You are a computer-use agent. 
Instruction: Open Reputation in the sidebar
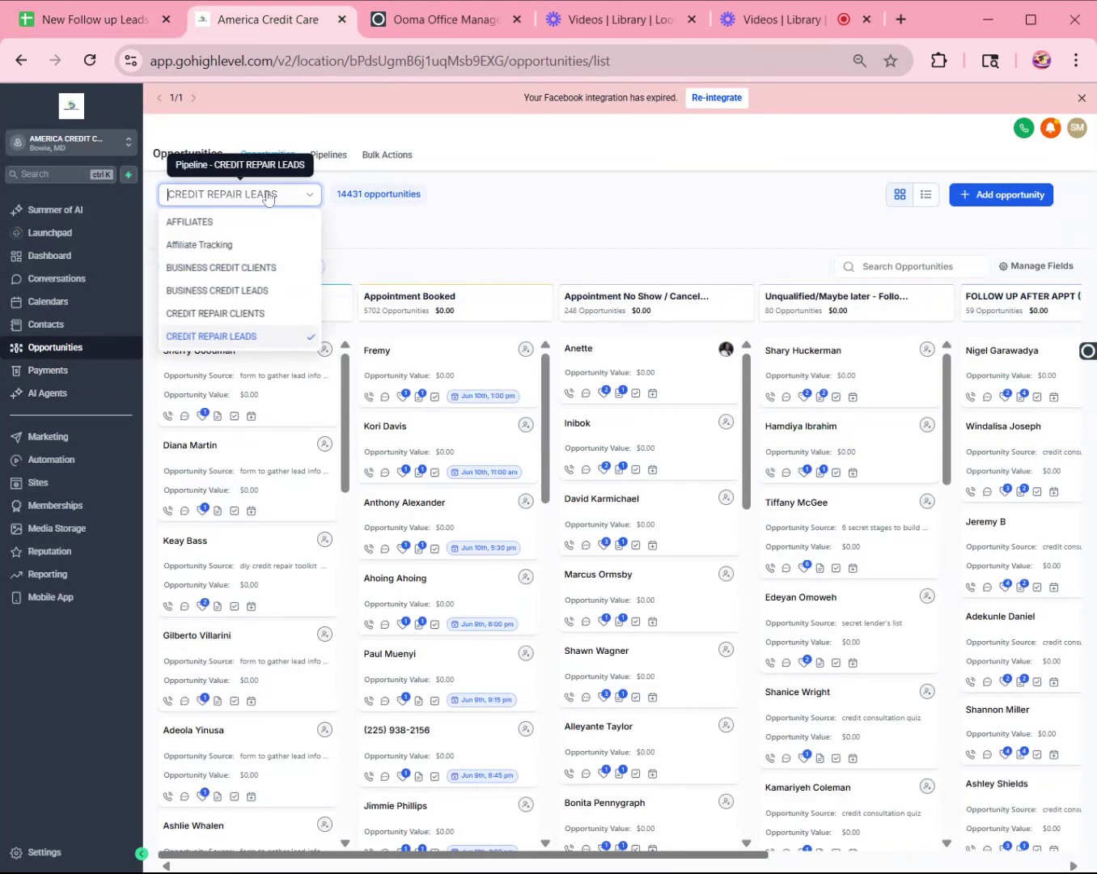pos(49,552)
